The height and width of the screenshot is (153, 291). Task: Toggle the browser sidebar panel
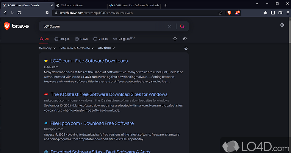click(273, 13)
